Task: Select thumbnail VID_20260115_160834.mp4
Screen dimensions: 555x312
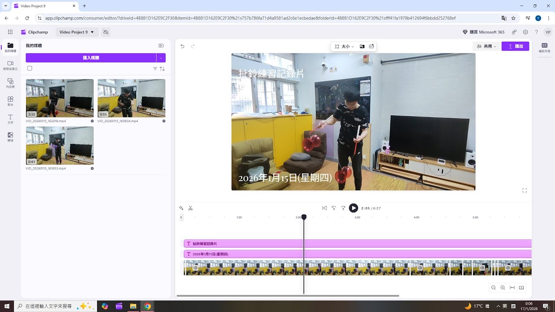Action: point(131,98)
